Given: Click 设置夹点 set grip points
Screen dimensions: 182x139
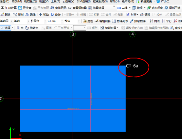Looking at the screenshot, I should (x=173, y=15).
